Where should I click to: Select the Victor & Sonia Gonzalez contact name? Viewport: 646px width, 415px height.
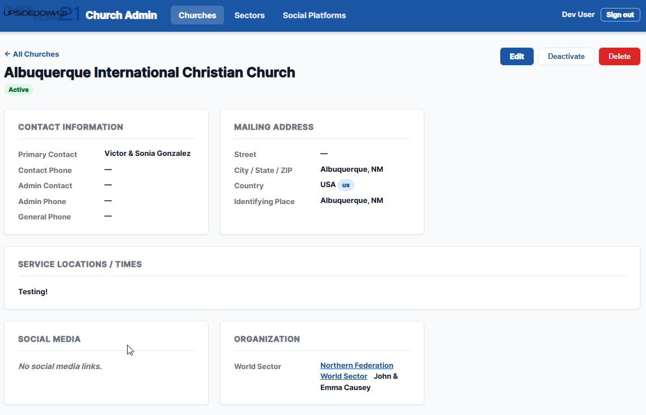147,154
